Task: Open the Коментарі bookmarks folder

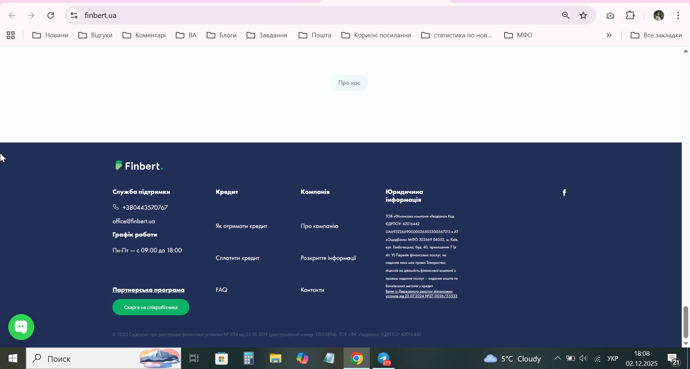Action: pos(144,35)
